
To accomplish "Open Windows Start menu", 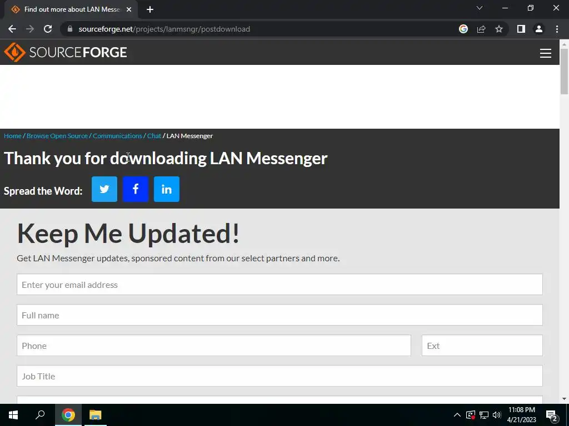I will point(13,415).
